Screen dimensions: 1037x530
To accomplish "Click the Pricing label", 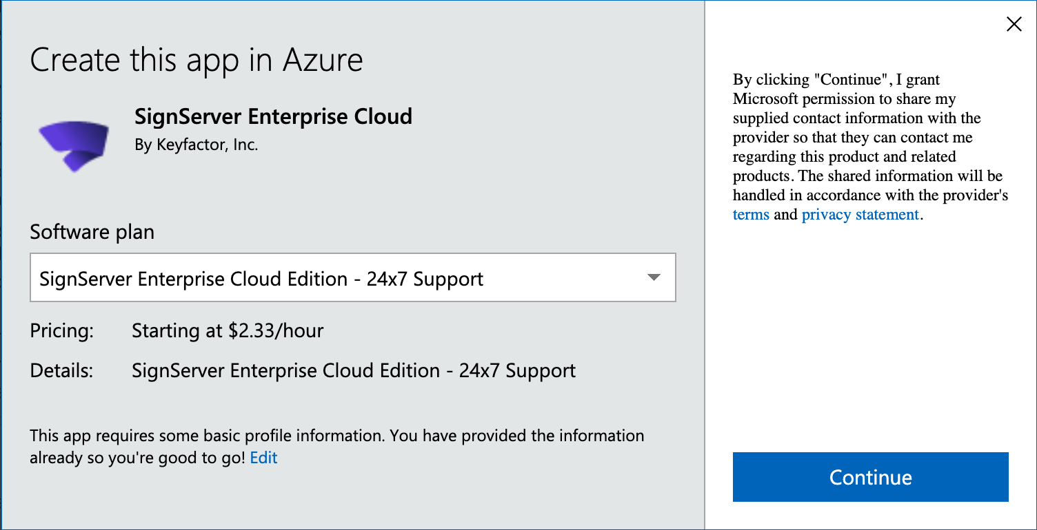I will pyautogui.click(x=61, y=331).
